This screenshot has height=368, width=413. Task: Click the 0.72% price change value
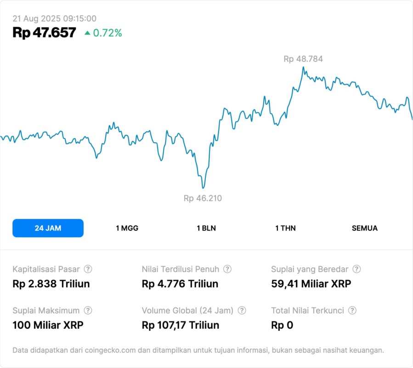(107, 33)
